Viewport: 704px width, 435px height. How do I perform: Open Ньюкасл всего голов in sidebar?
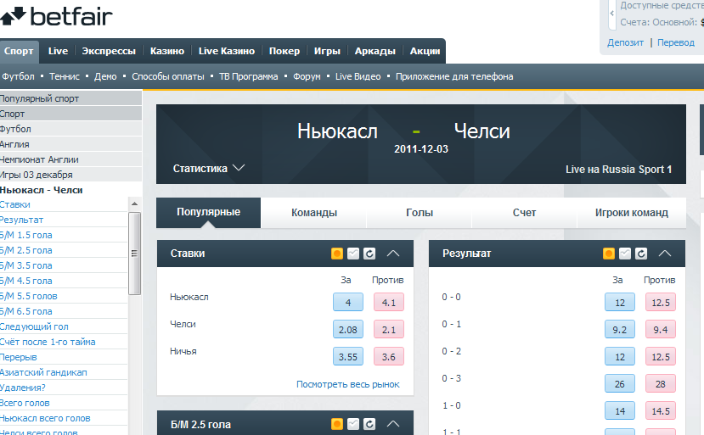[45, 418]
